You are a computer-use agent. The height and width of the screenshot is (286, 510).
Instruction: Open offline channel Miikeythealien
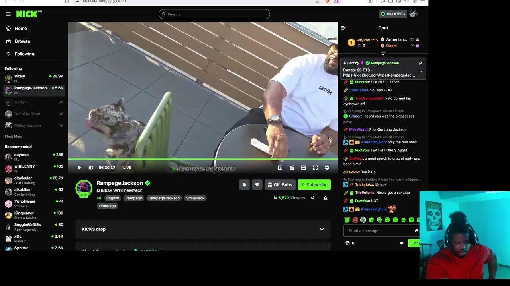pyautogui.click(x=34, y=125)
